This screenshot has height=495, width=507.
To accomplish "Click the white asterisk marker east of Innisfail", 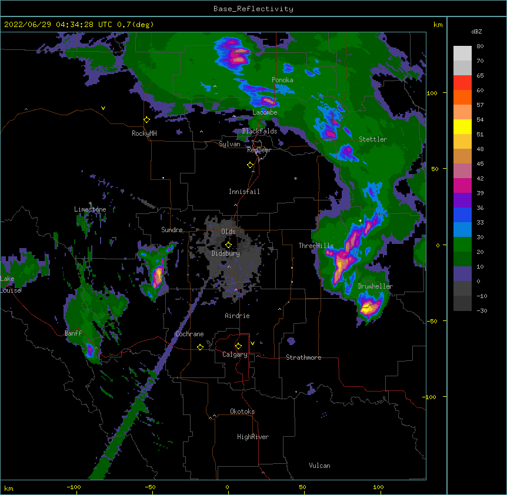I will click(x=295, y=178).
